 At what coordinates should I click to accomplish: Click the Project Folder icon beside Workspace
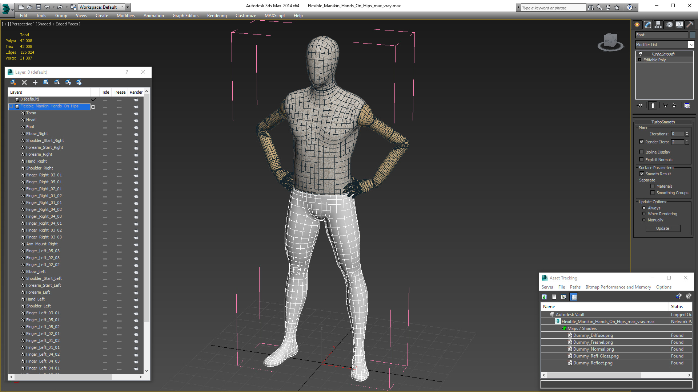click(x=73, y=7)
